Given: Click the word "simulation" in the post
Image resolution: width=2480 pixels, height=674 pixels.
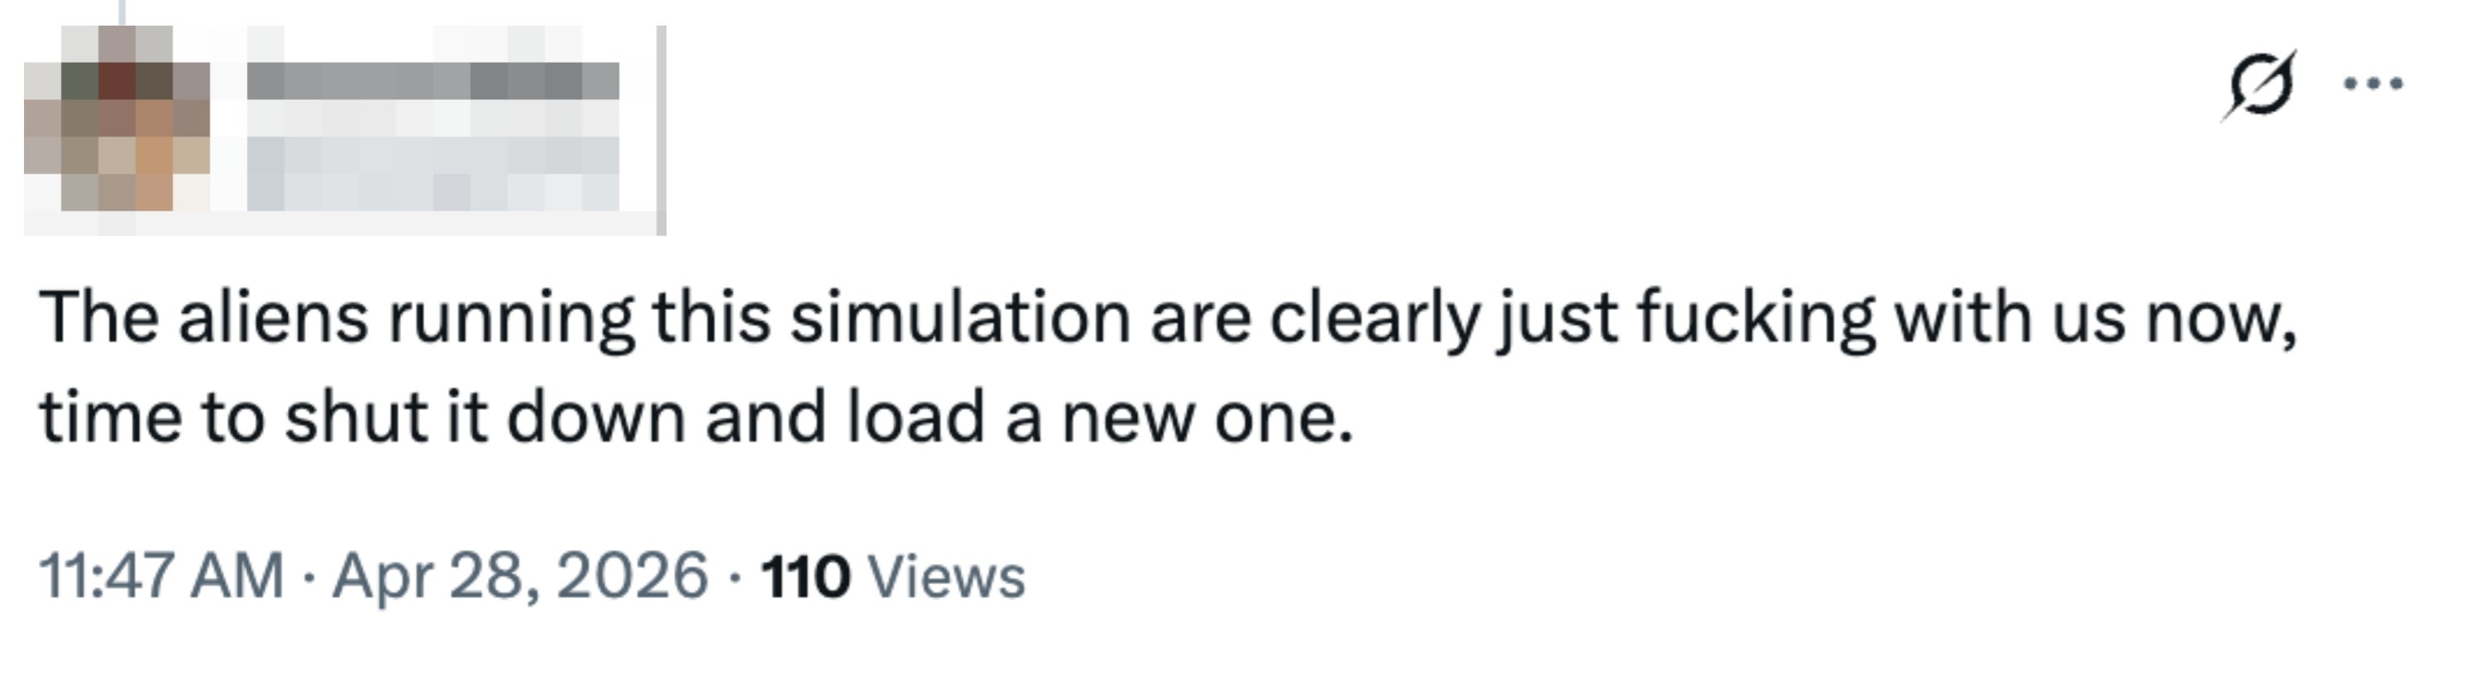Looking at the screenshot, I should coord(960,317).
